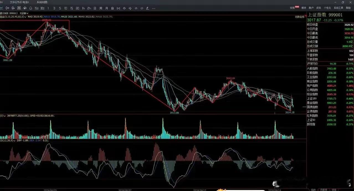This screenshot has height=191, width=354.
Task: Select the 地产指数 row
Action: click(330, 86)
